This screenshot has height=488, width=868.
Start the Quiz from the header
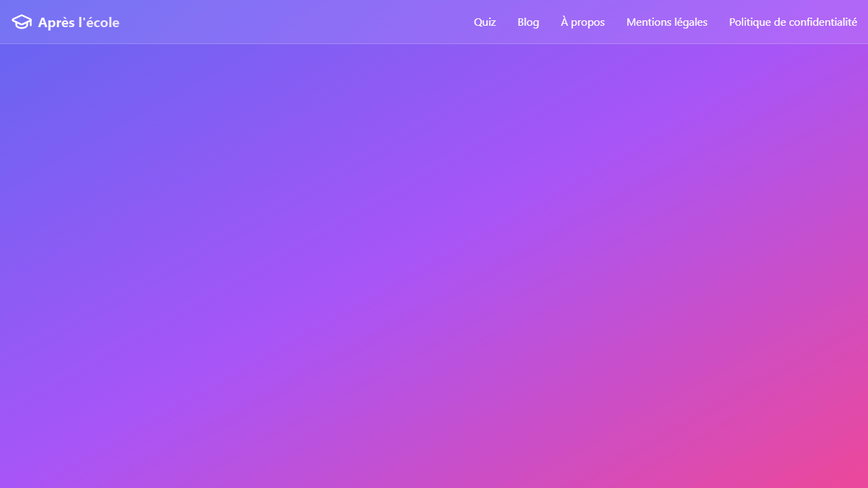click(485, 22)
